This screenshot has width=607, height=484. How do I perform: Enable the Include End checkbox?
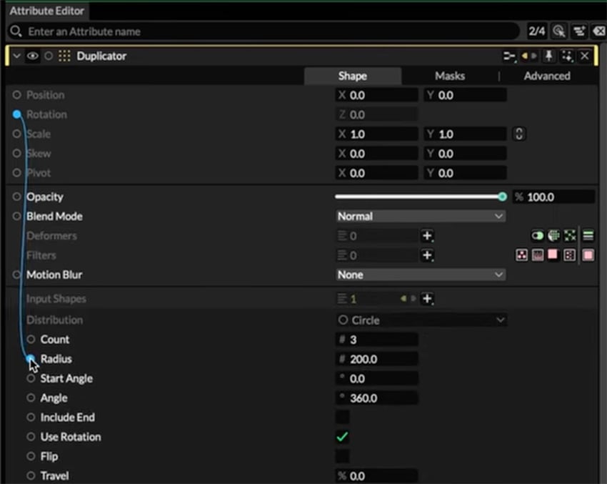click(342, 418)
